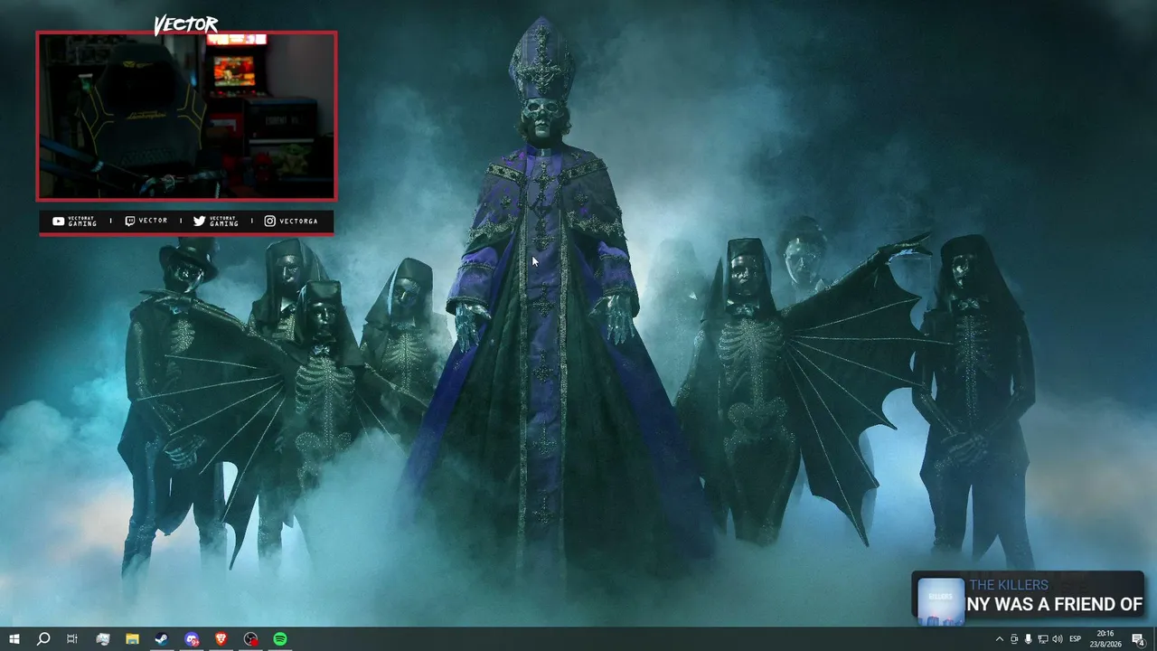Switch to OBS Studio on the taskbar
This screenshot has width=1157, height=651.
250,639
